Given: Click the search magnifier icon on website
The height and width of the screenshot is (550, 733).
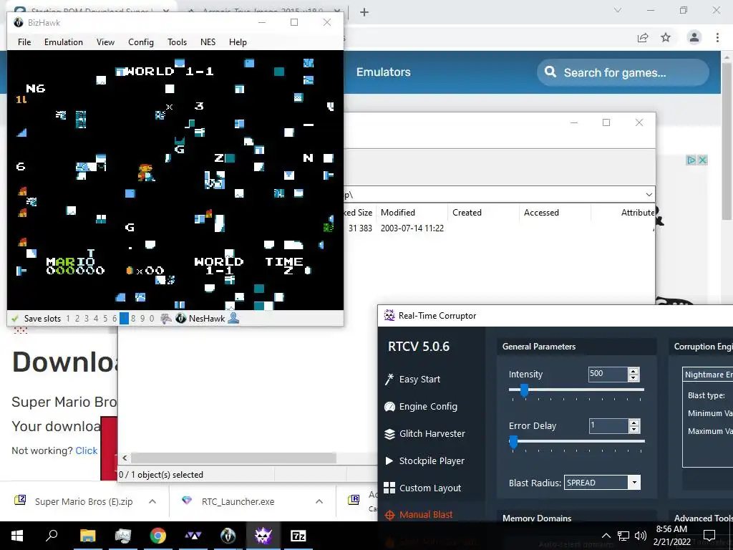Looking at the screenshot, I should [550, 72].
